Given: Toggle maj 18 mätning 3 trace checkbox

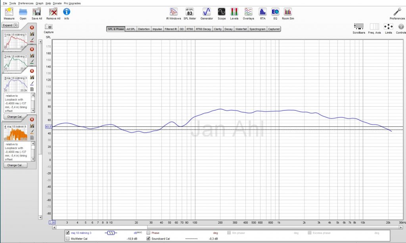Looking at the screenshot, I should [x=68, y=233].
